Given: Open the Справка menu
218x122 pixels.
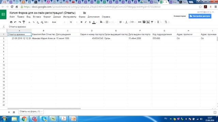Looking at the screenshot, I should 106,17.
